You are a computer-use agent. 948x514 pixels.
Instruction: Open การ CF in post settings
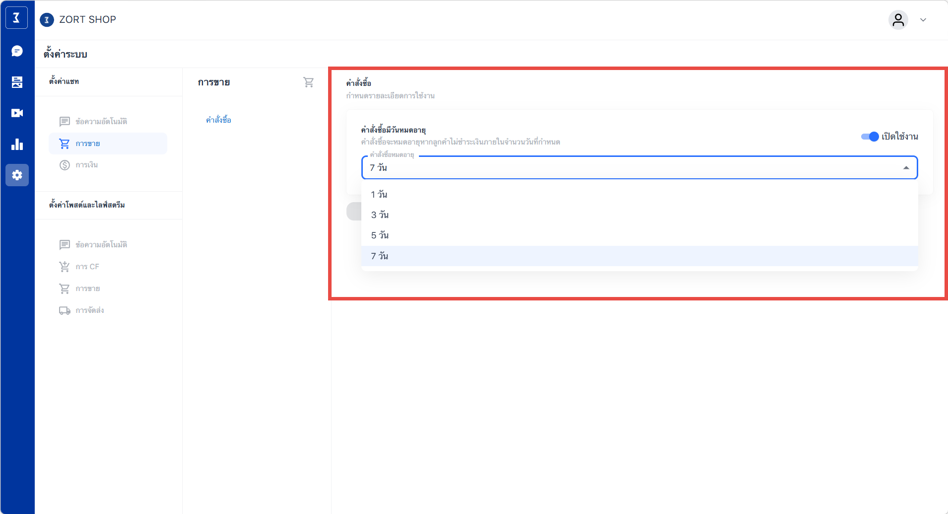87,267
